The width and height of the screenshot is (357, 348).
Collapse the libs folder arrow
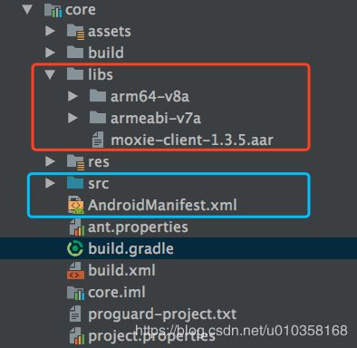[x=50, y=74]
